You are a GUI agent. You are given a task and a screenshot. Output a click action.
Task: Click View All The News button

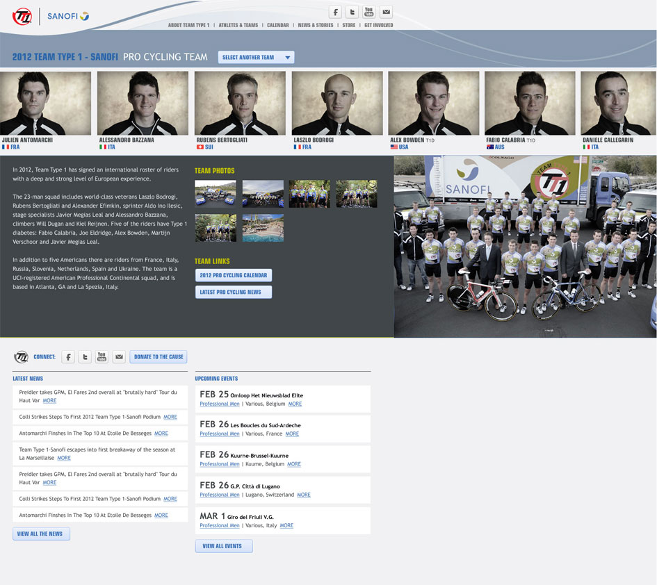tap(41, 534)
